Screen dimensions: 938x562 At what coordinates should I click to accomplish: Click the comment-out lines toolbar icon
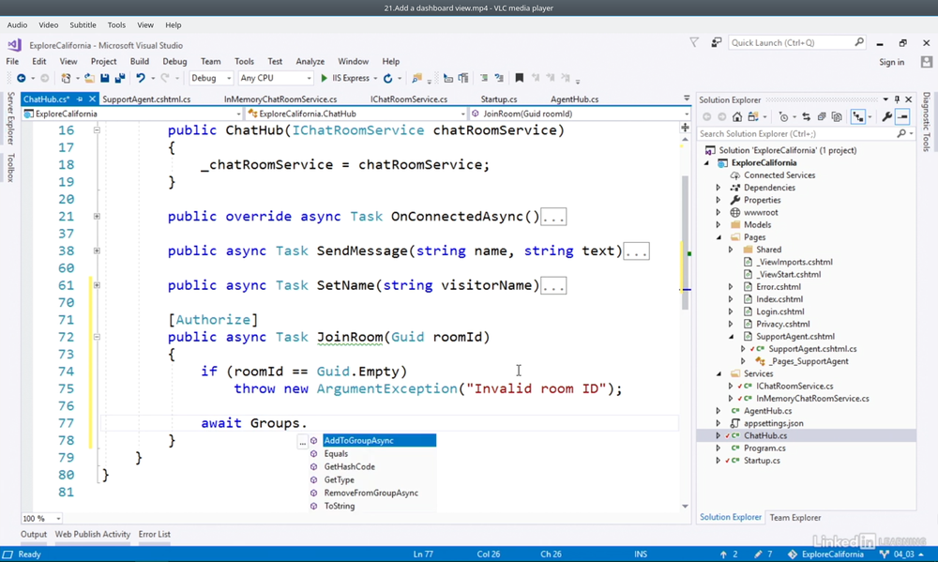tap(484, 78)
